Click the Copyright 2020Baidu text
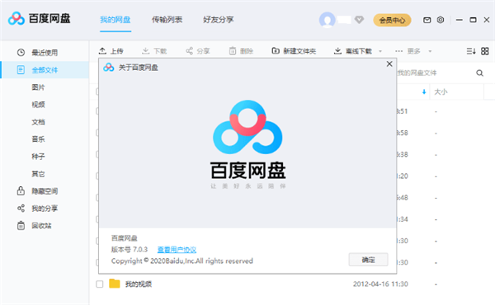The height and width of the screenshot is (305, 495). [x=182, y=260]
